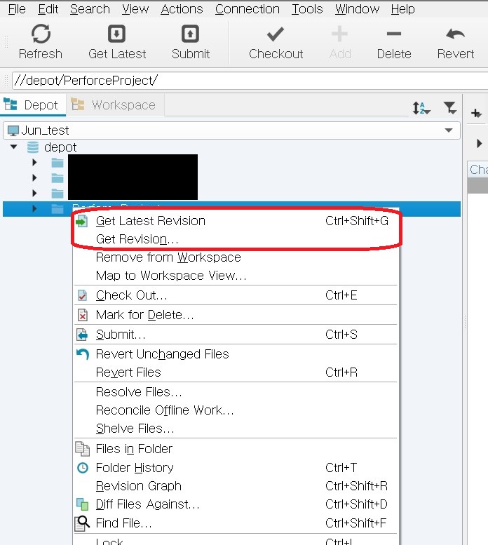
Task: Expand the first redacted folder under depot
Action: [34, 163]
